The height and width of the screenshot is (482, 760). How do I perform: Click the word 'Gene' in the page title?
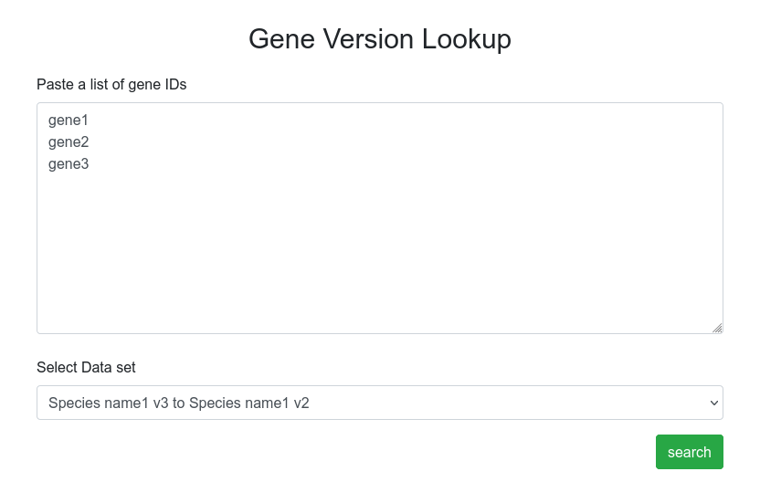(282, 38)
